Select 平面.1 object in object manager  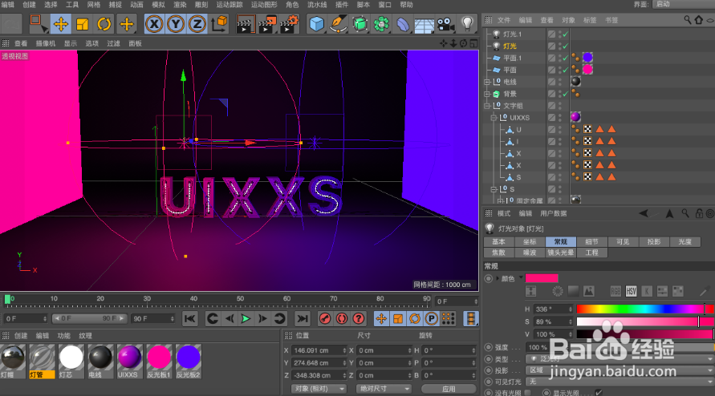click(512, 58)
